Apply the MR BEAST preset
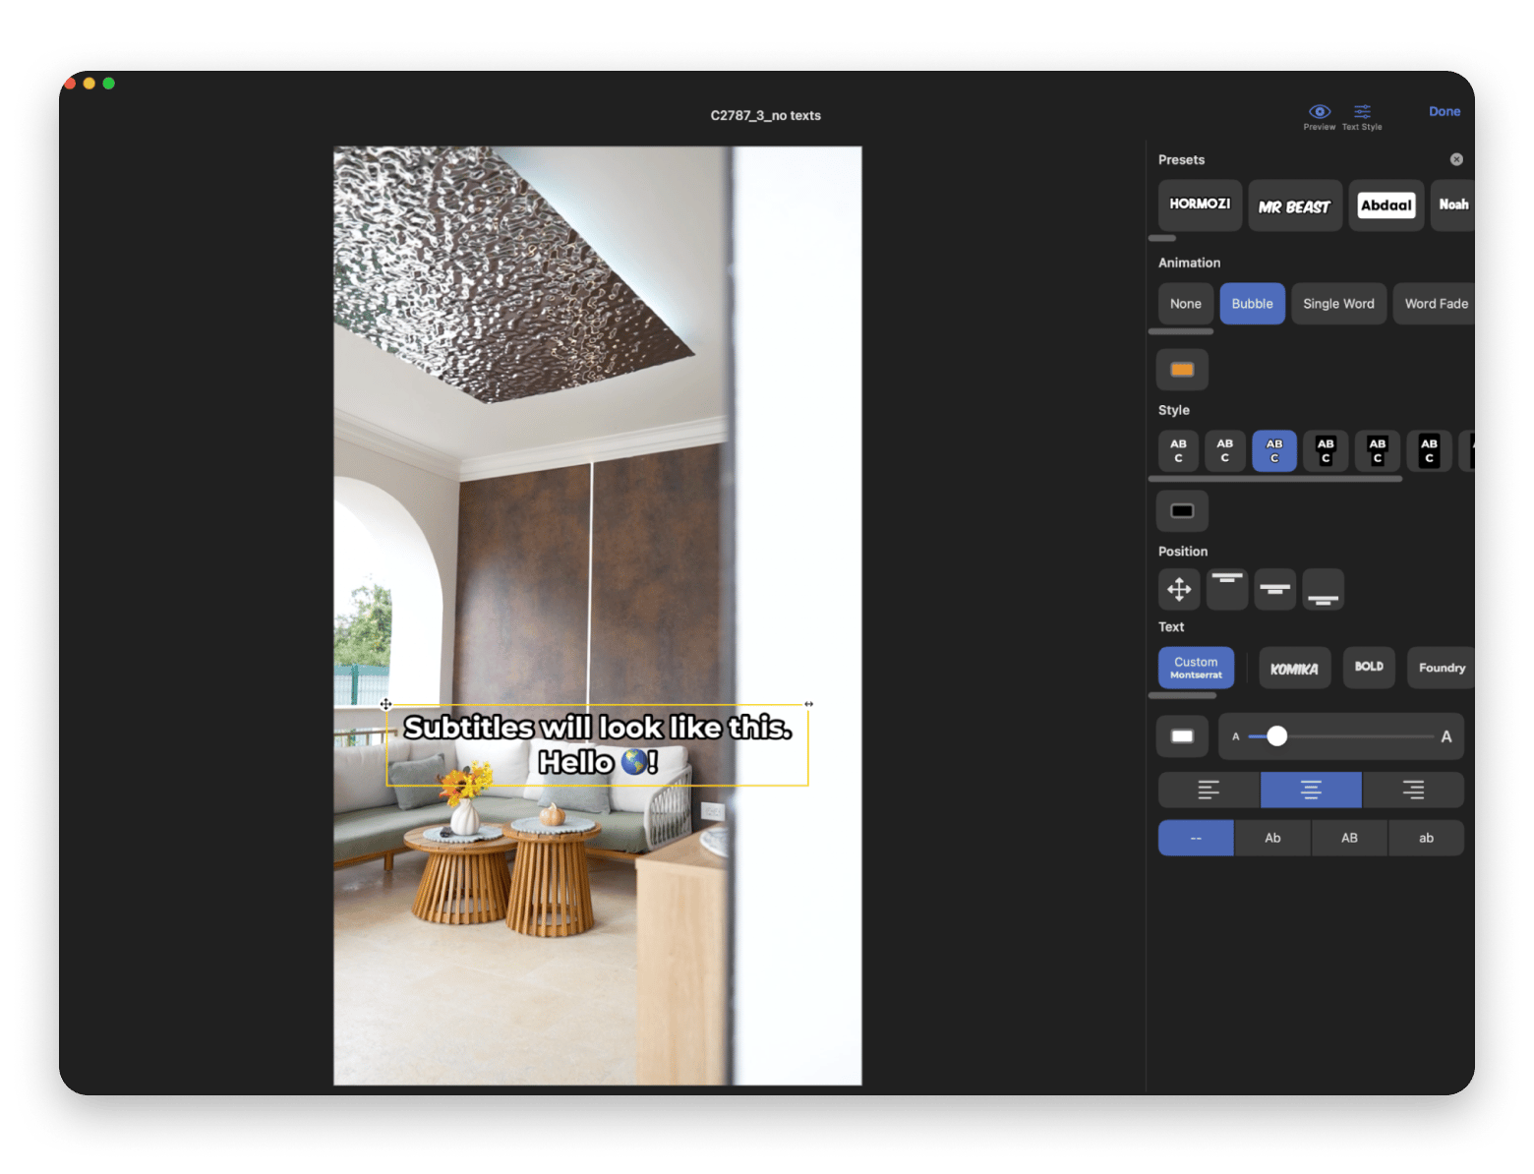This screenshot has width=1534, height=1174. (x=1294, y=205)
